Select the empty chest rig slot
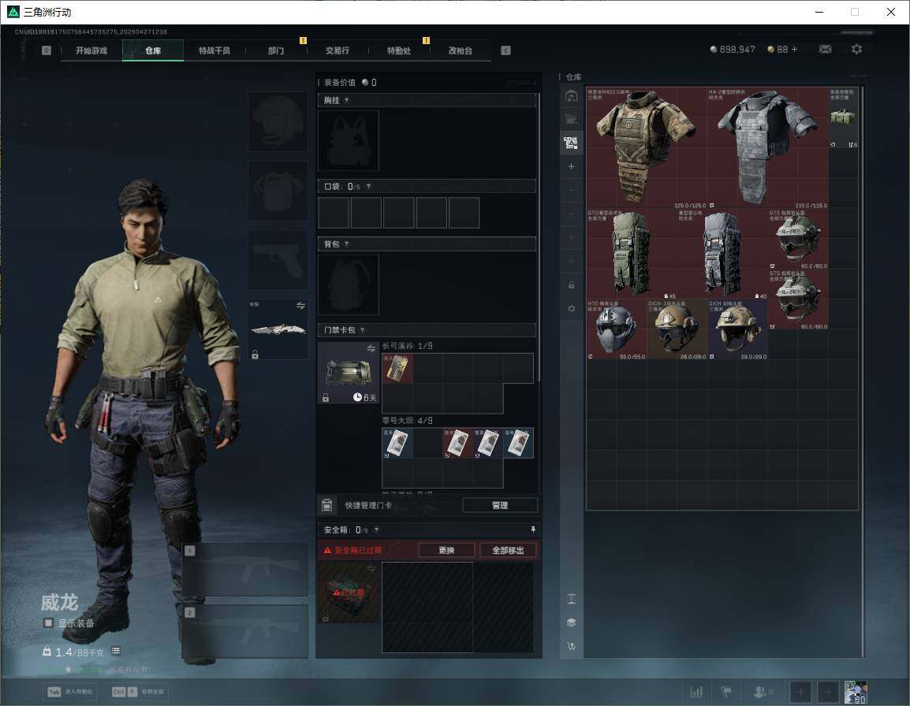The height and width of the screenshot is (706, 910). pyautogui.click(x=349, y=140)
